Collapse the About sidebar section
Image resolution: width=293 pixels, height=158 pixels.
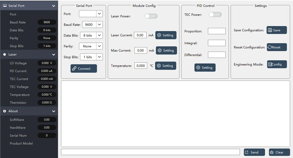pos(54,111)
